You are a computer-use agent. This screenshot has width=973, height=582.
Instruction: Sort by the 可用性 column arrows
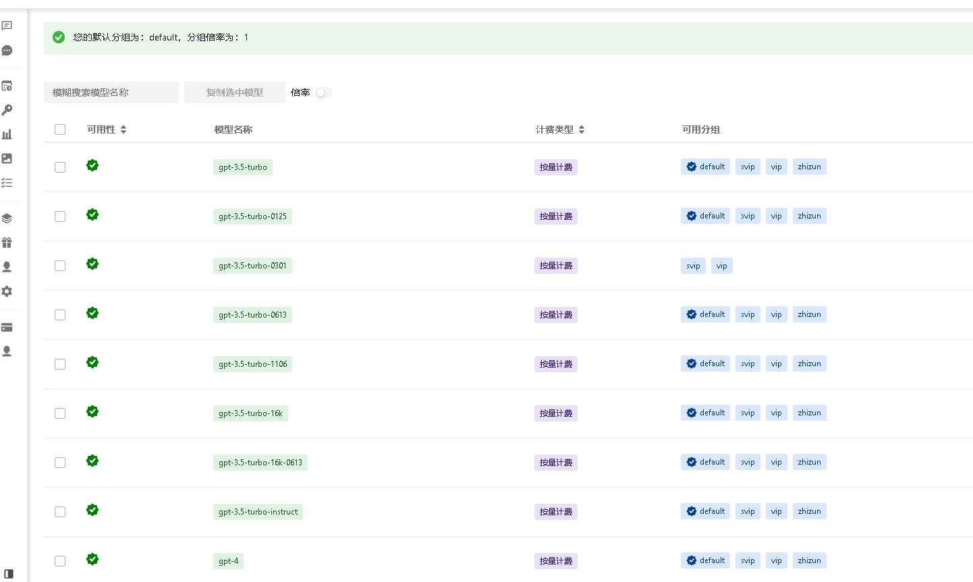click(x=123, y=129)
